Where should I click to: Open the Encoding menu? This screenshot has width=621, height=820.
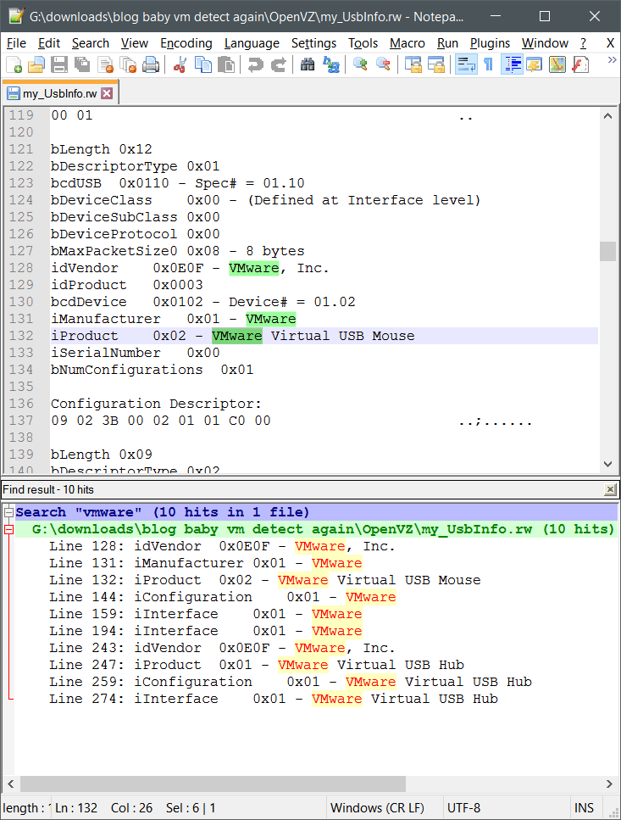[186, 43]
